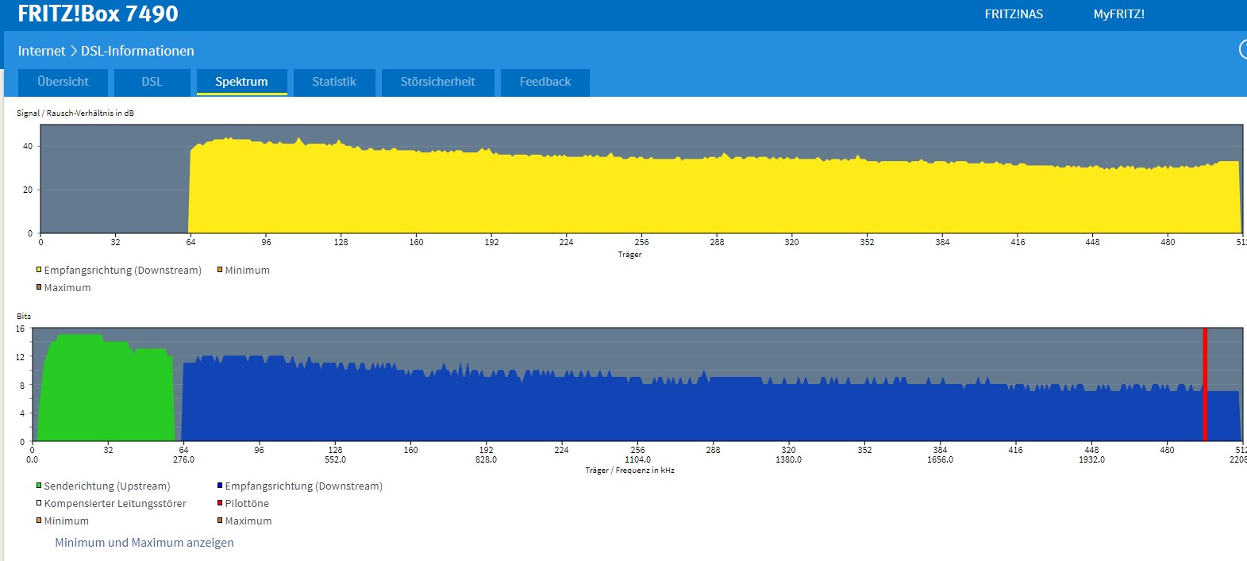Select the Spektrum tab
Viewport: 1247px width, 561px height.
[241, 82]
